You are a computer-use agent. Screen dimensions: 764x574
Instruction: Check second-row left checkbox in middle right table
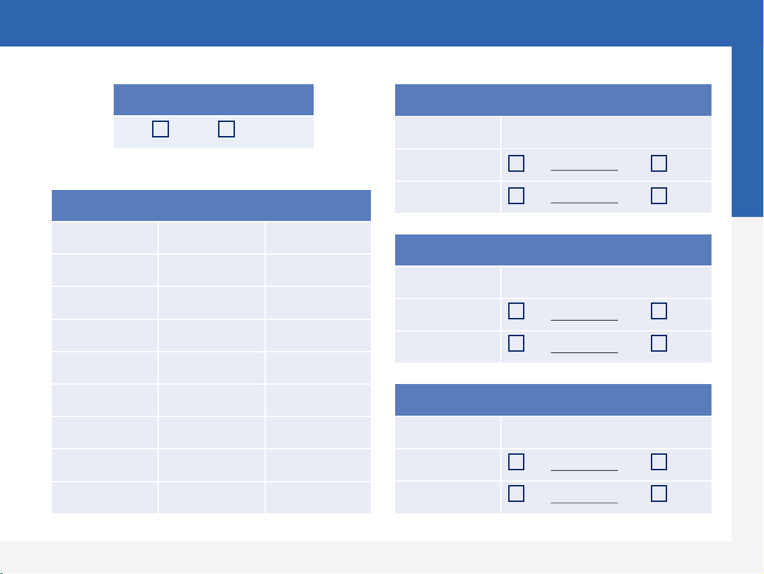pos(516,344)
